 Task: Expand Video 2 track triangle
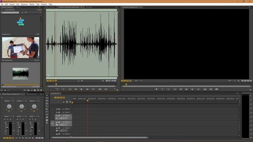63,112
